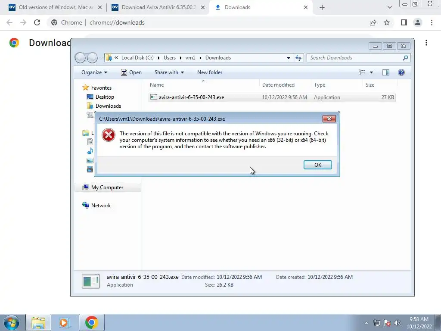Click the change your view icon
The image size is (441, 331).
click(362, 72)
